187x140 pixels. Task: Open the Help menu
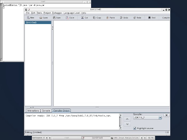84,13
